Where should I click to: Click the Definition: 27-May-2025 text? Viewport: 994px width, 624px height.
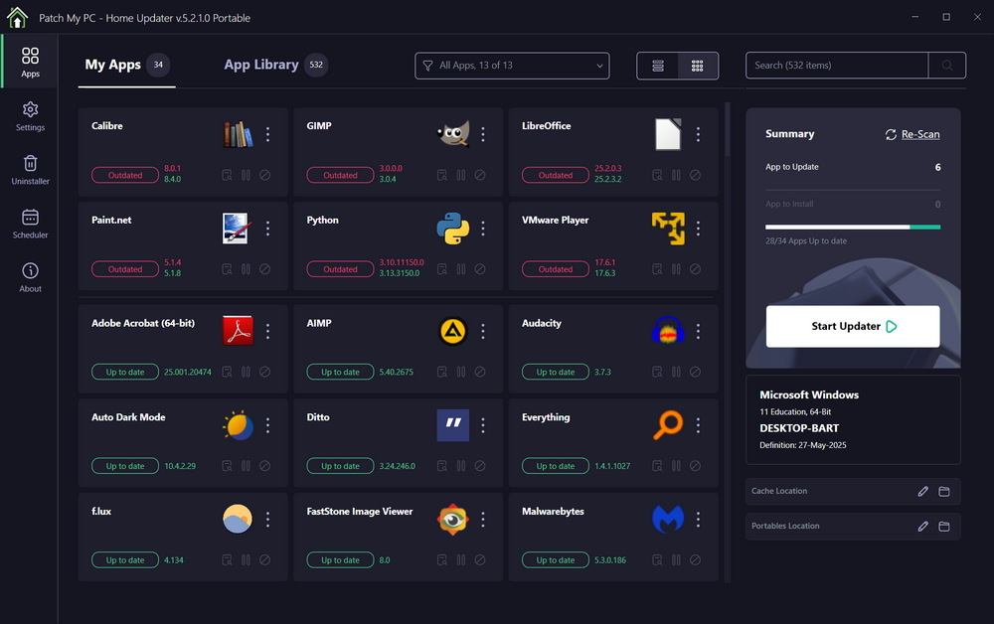(x=802, y=445)
